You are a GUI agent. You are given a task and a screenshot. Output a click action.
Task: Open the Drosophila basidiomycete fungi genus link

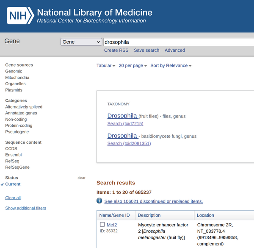[122, 136]
